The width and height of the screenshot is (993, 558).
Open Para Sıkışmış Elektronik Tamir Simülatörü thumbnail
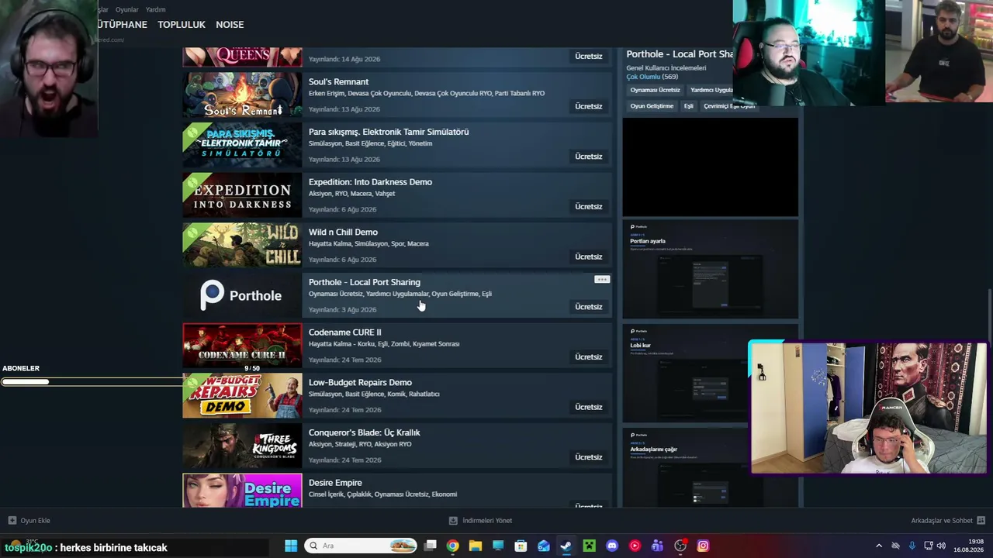point(242,145)
